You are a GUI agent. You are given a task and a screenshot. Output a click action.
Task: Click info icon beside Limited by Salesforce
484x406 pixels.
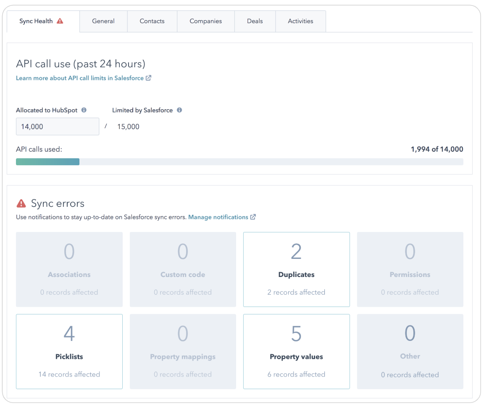click(x=179, y=110)
